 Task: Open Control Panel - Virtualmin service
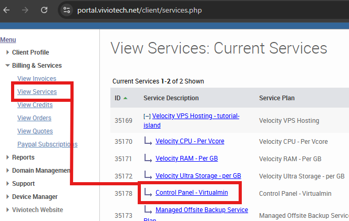191,193
